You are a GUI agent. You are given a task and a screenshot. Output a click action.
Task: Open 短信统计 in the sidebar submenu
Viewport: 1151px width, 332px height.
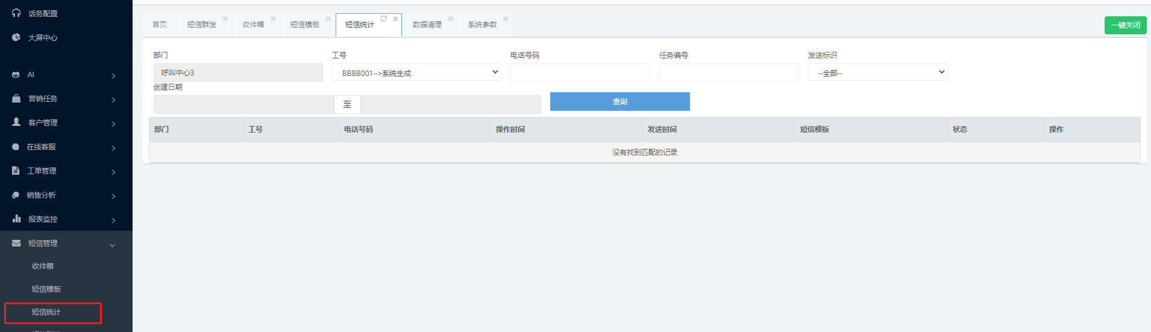[x=46, y=312]
